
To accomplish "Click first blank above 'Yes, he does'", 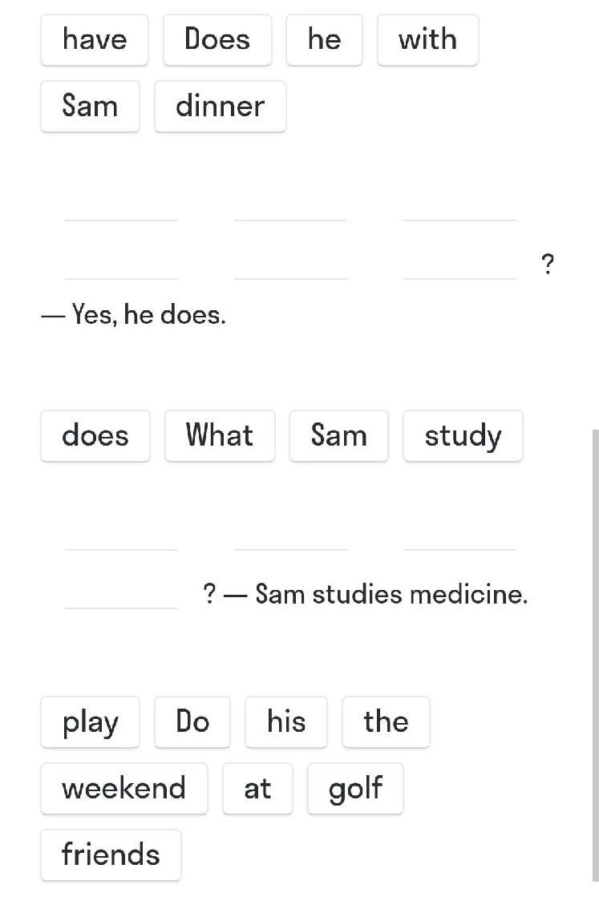I will (x=121, y=208).
